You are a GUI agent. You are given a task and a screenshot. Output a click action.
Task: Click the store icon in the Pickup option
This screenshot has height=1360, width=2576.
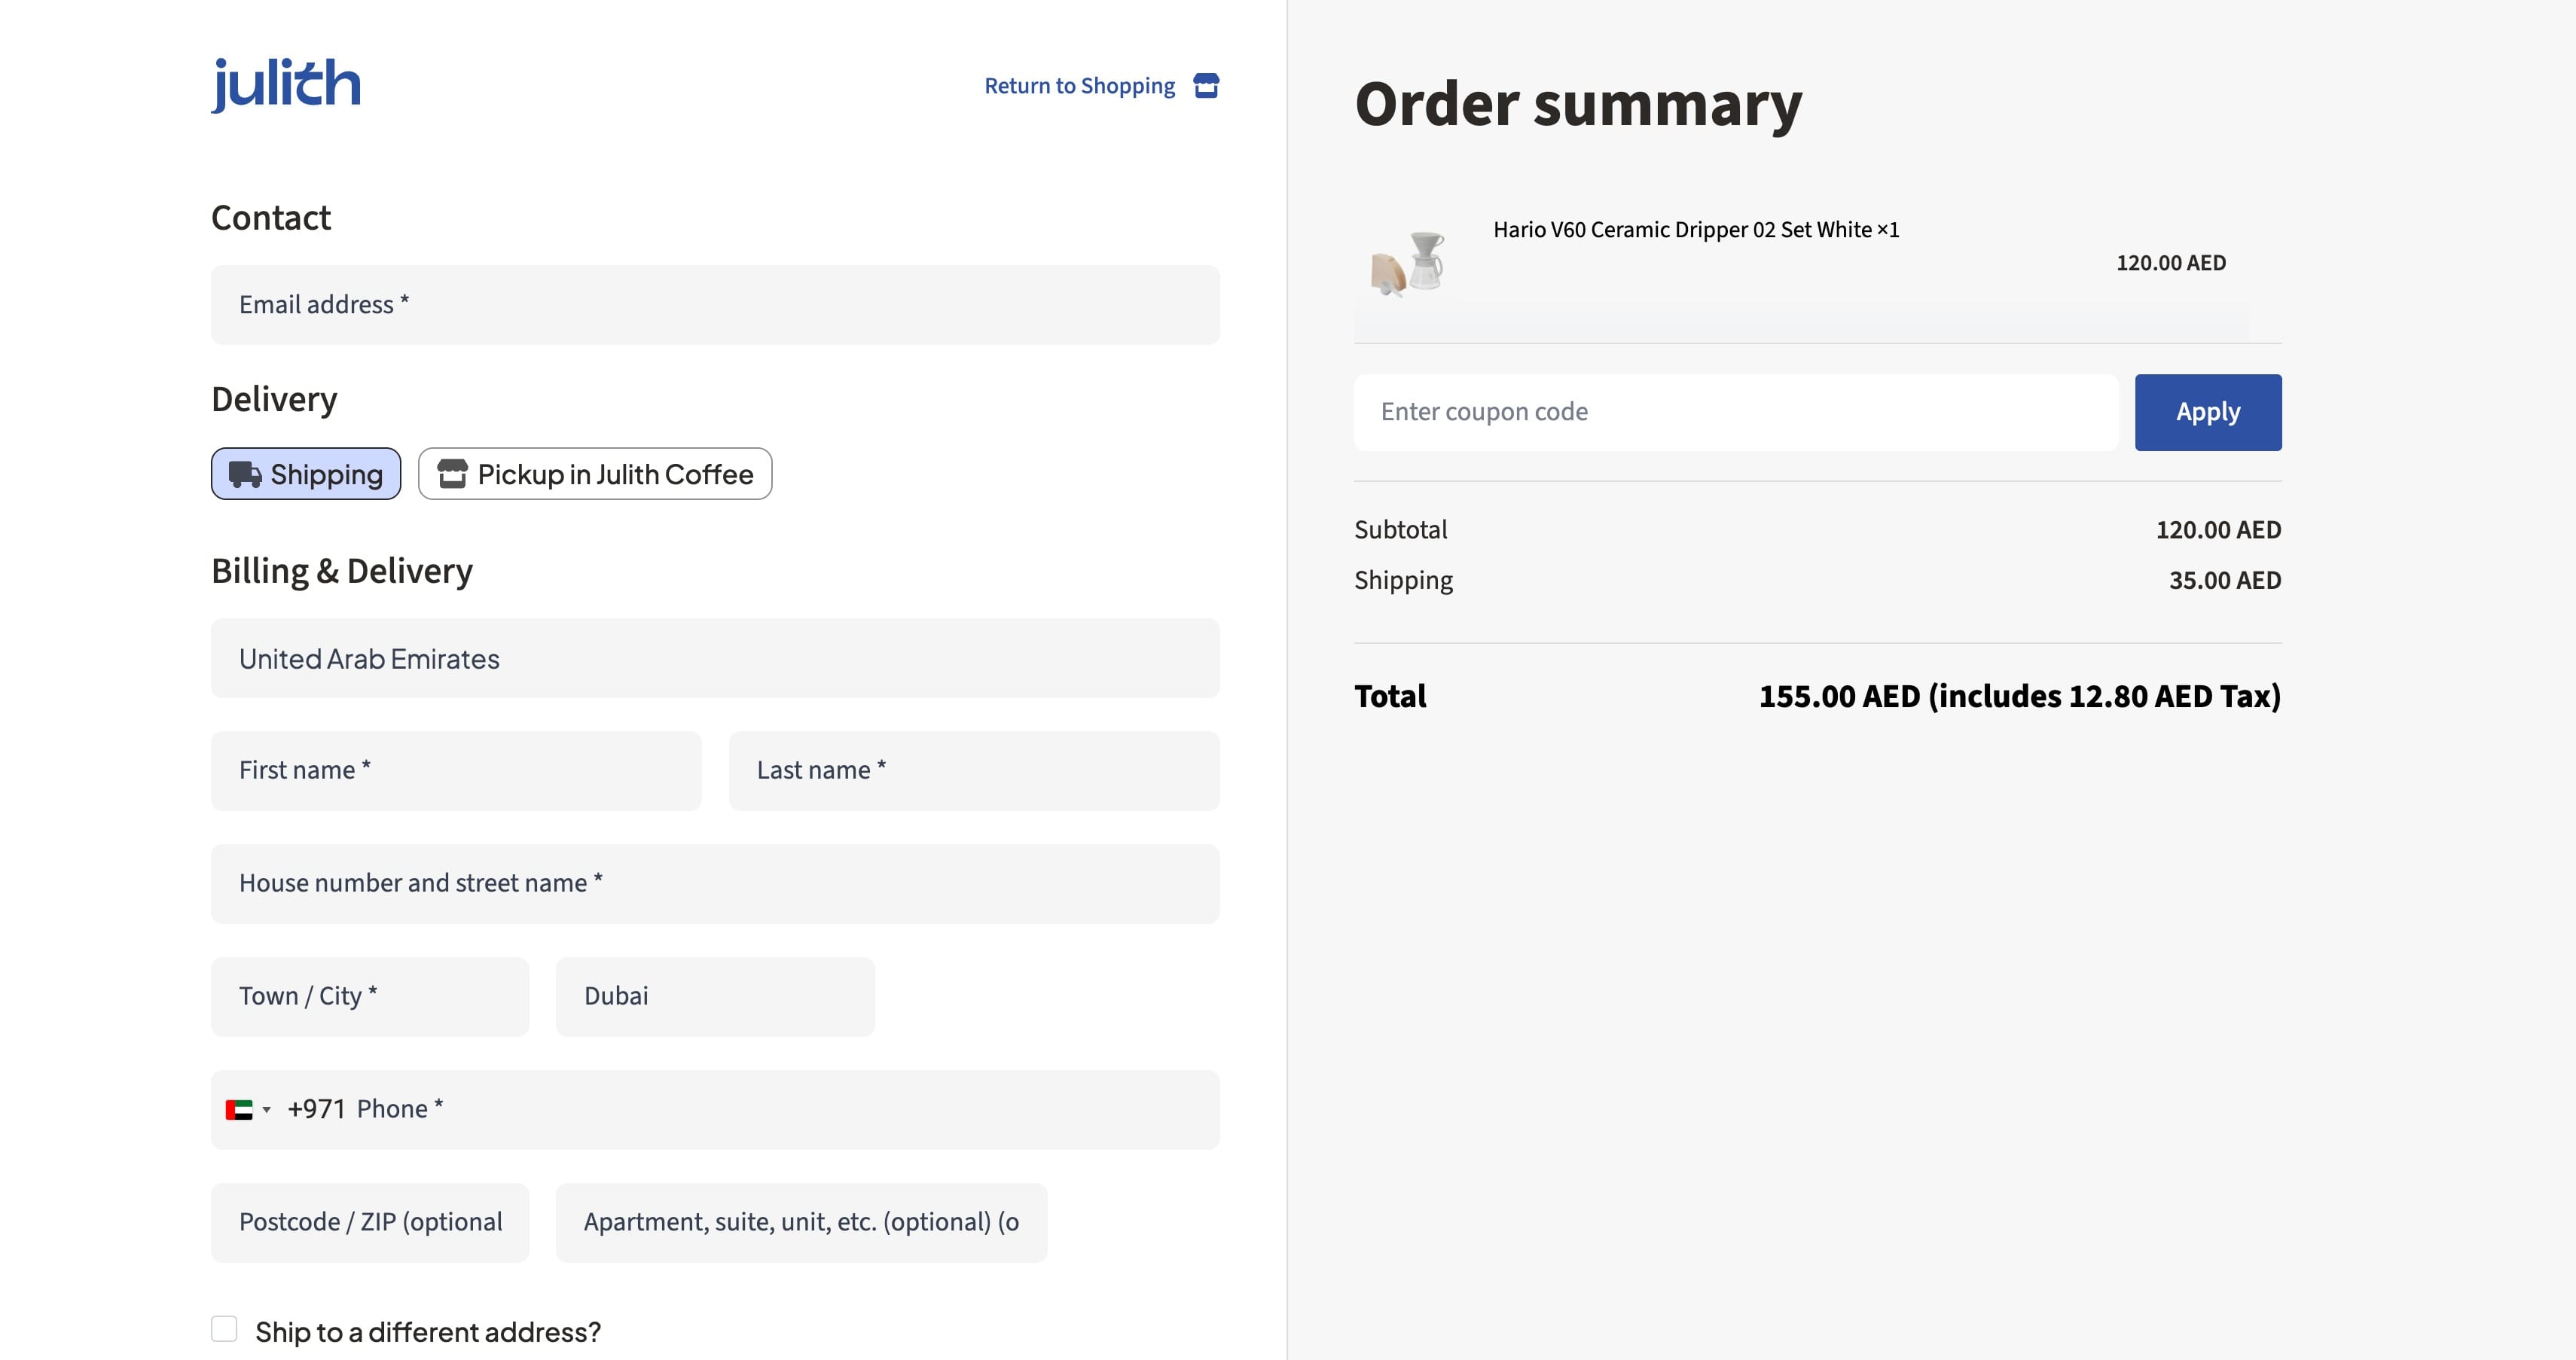[452, 474]
